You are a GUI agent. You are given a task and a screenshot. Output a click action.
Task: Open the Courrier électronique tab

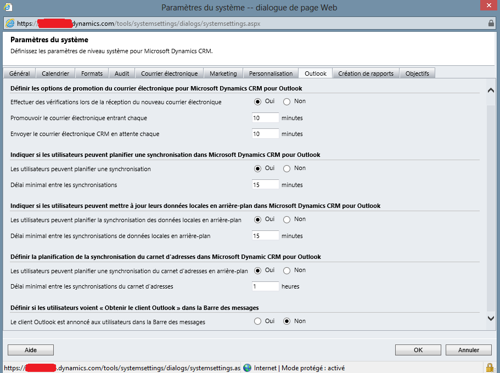click(170, 74)
